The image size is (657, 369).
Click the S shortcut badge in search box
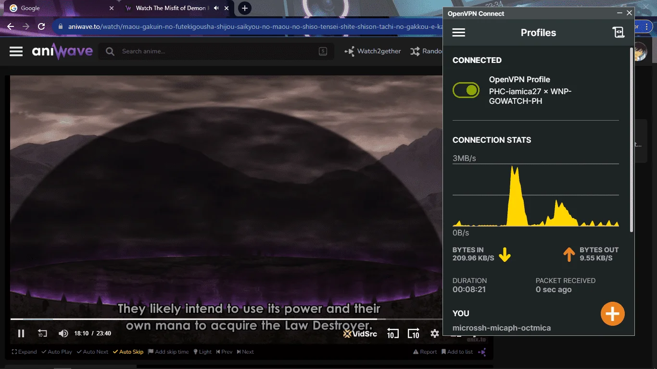(323, 51)
